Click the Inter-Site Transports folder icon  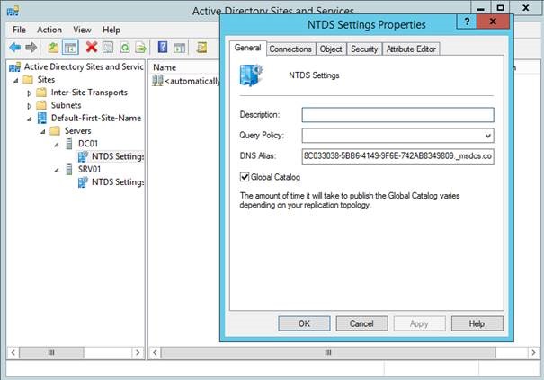(41, 93)
